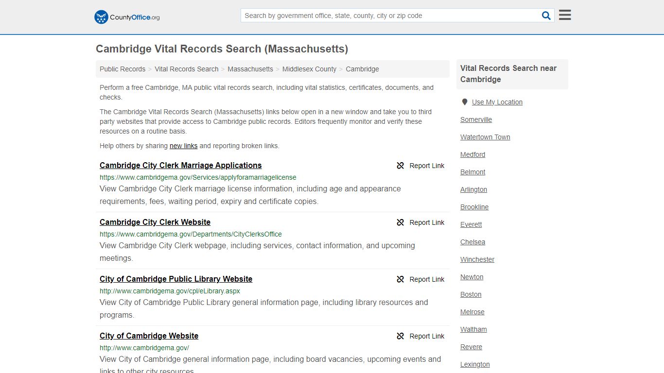This screenshot has height=373, width=664.
Task: Open Chelsea nearby link
Action: pyautogui.click(x=472, y=242)
